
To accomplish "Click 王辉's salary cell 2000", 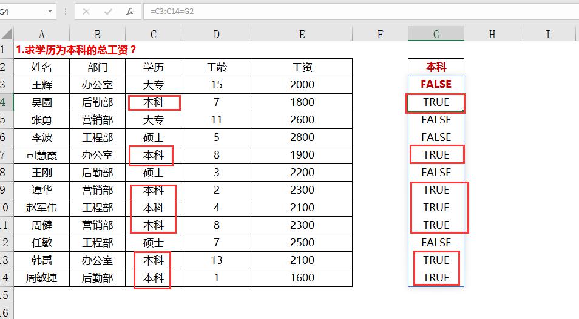I will click(x=302, y=85).
